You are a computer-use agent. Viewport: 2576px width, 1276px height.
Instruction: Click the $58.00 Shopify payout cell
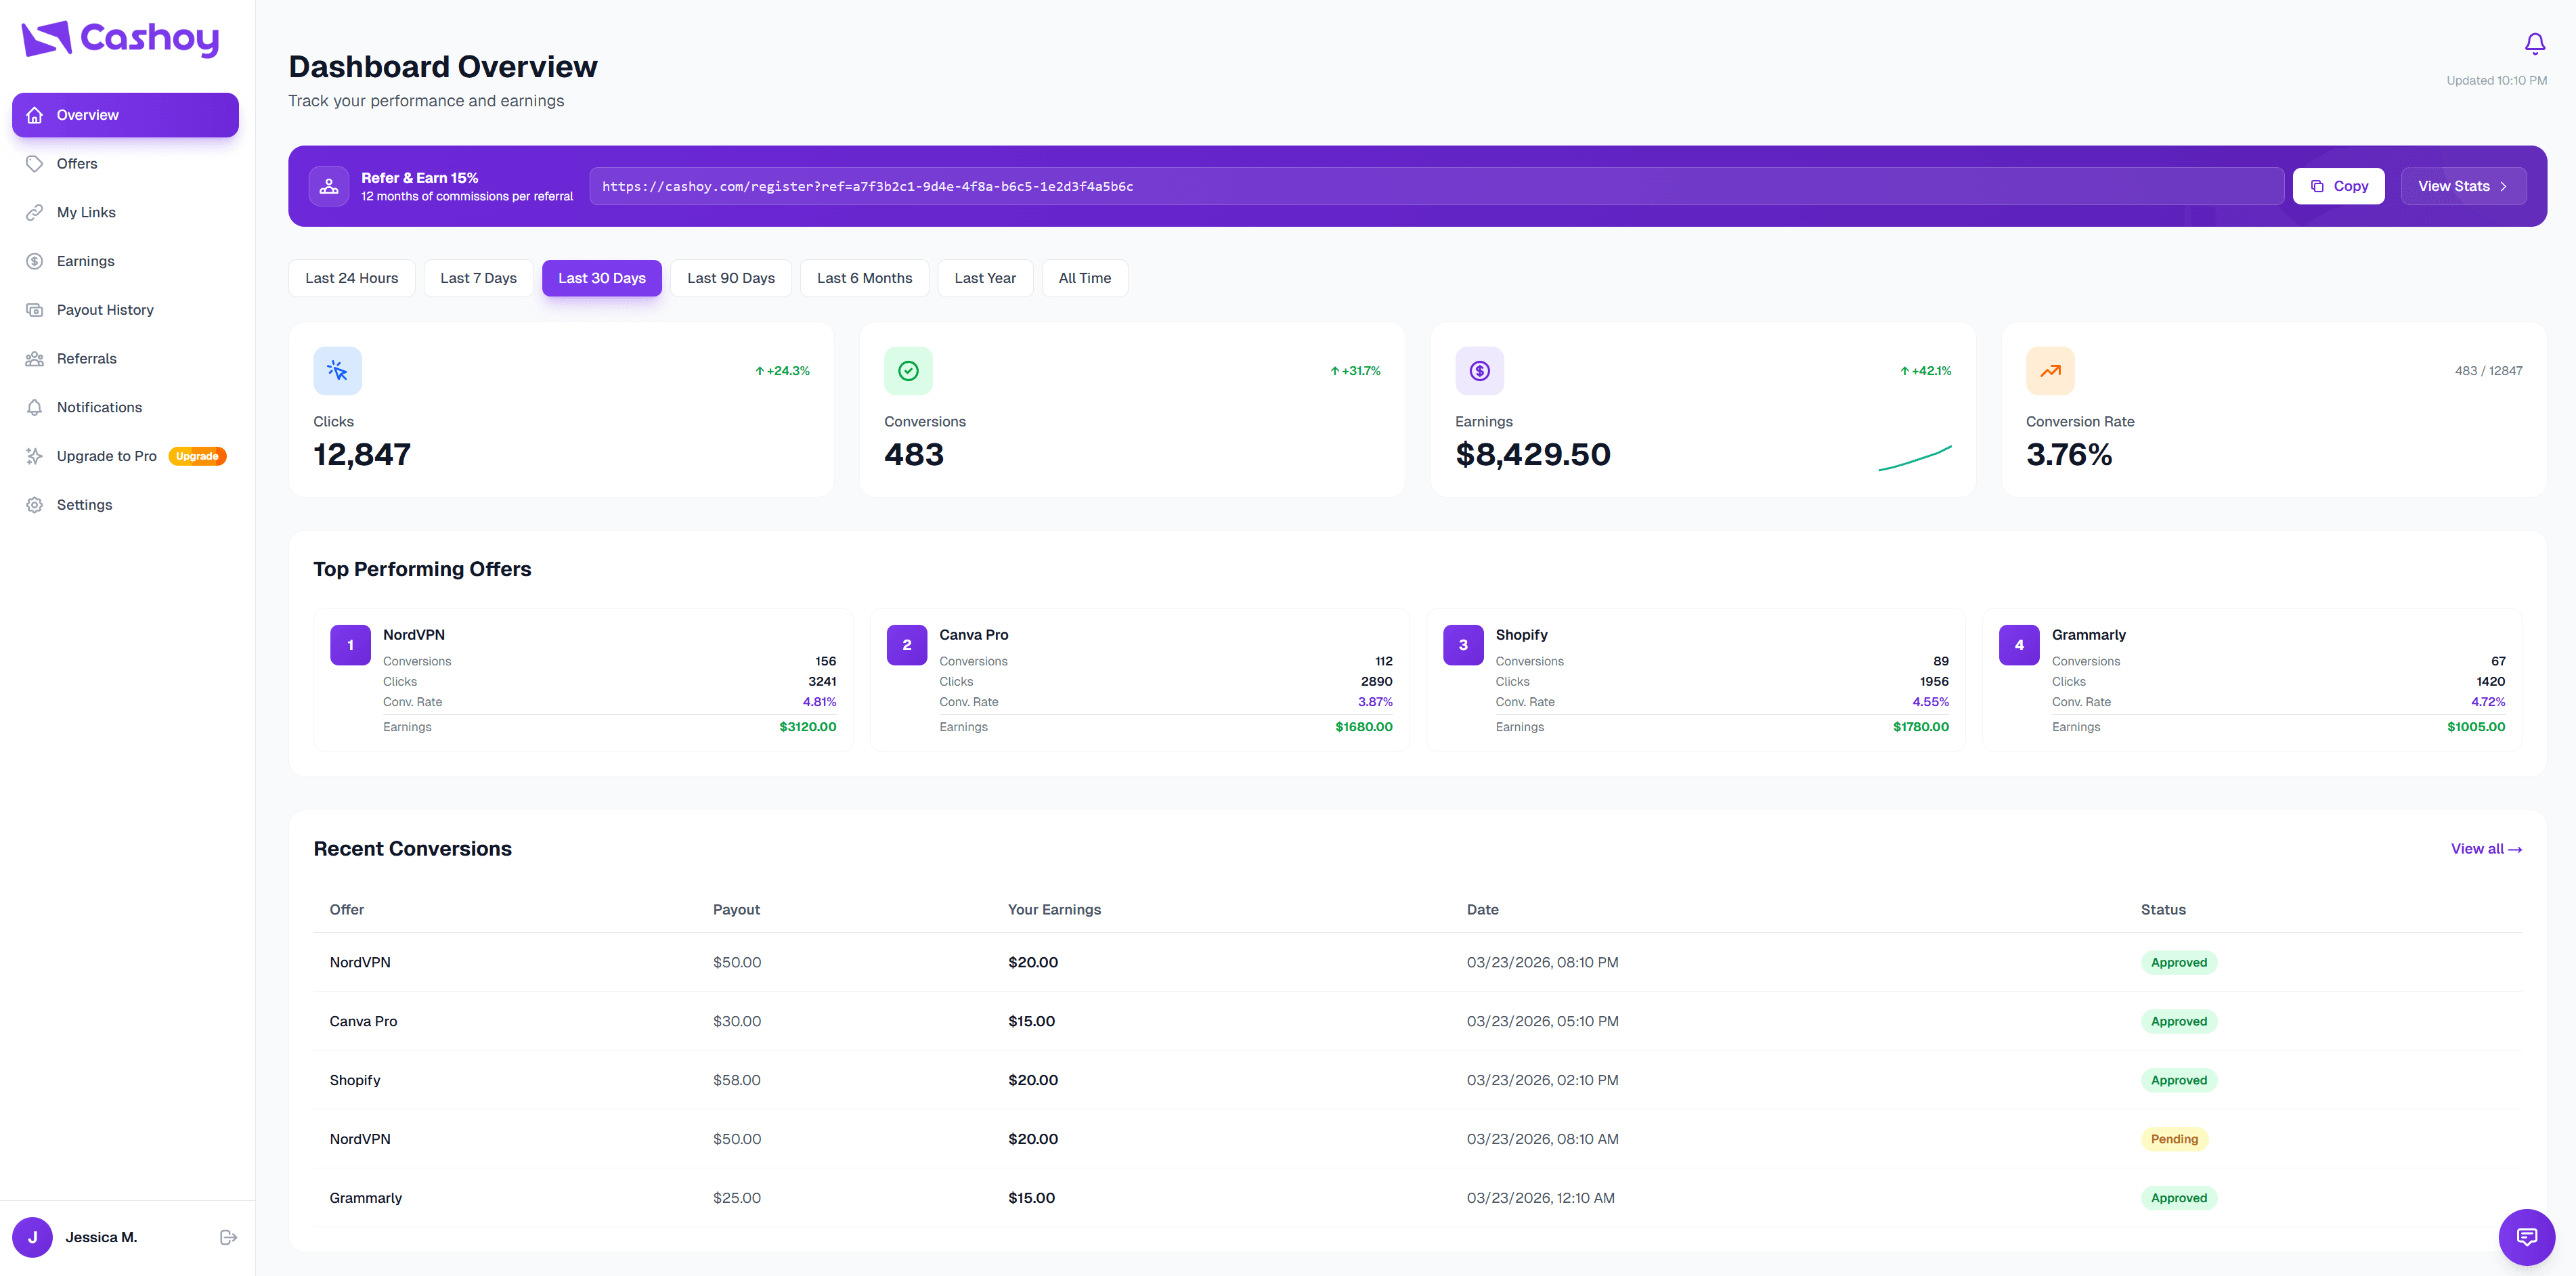pyautogui.click(x=737, y=1080)
